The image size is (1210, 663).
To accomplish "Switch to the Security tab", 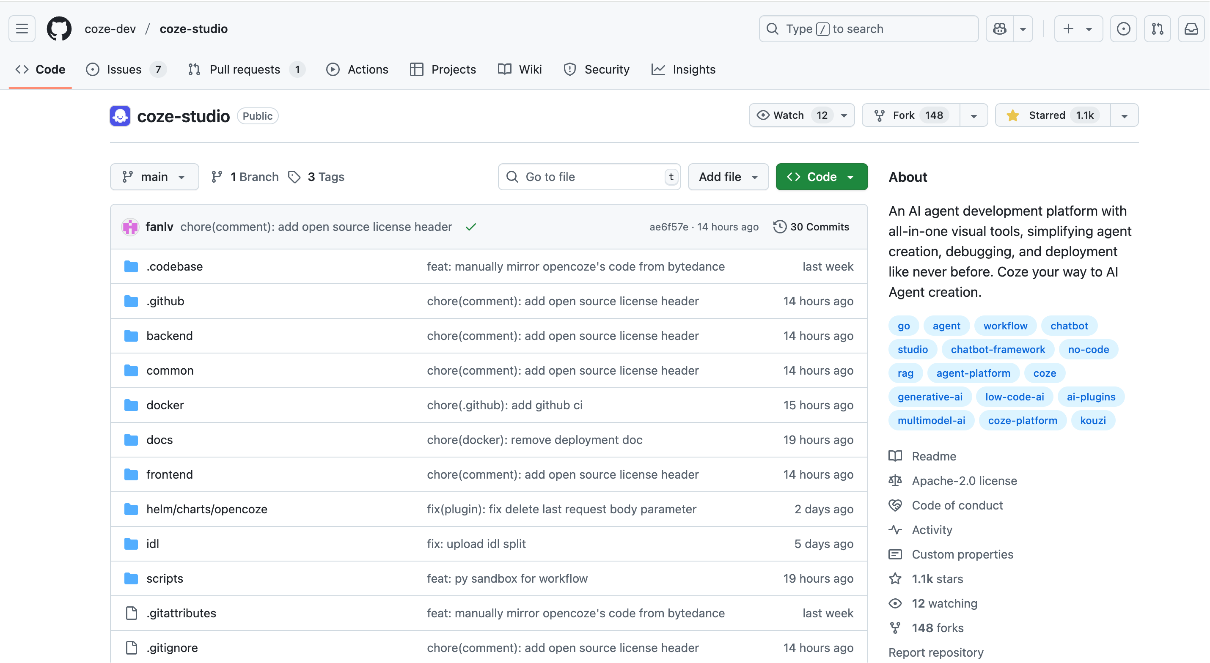I will click(x=597, y=69).
